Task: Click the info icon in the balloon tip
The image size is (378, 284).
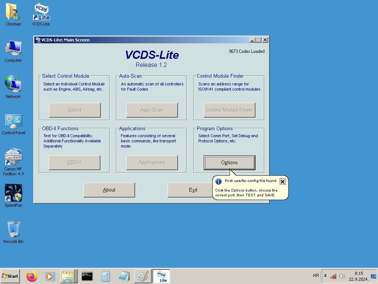Action: pyautogui.click(x=219, y=181)
